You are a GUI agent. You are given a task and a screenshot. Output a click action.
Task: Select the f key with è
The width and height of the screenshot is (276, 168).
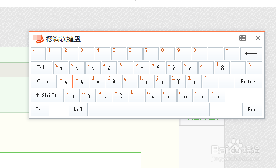113,82
